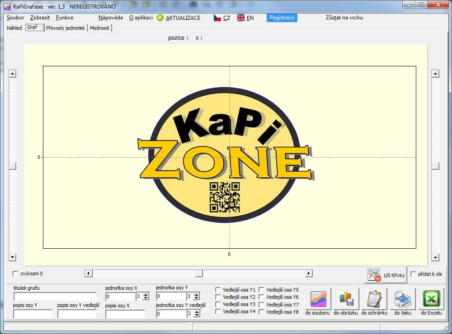Click horizontal scrollbar right arrow
This screenshot has height=334, width=452.
309,273
